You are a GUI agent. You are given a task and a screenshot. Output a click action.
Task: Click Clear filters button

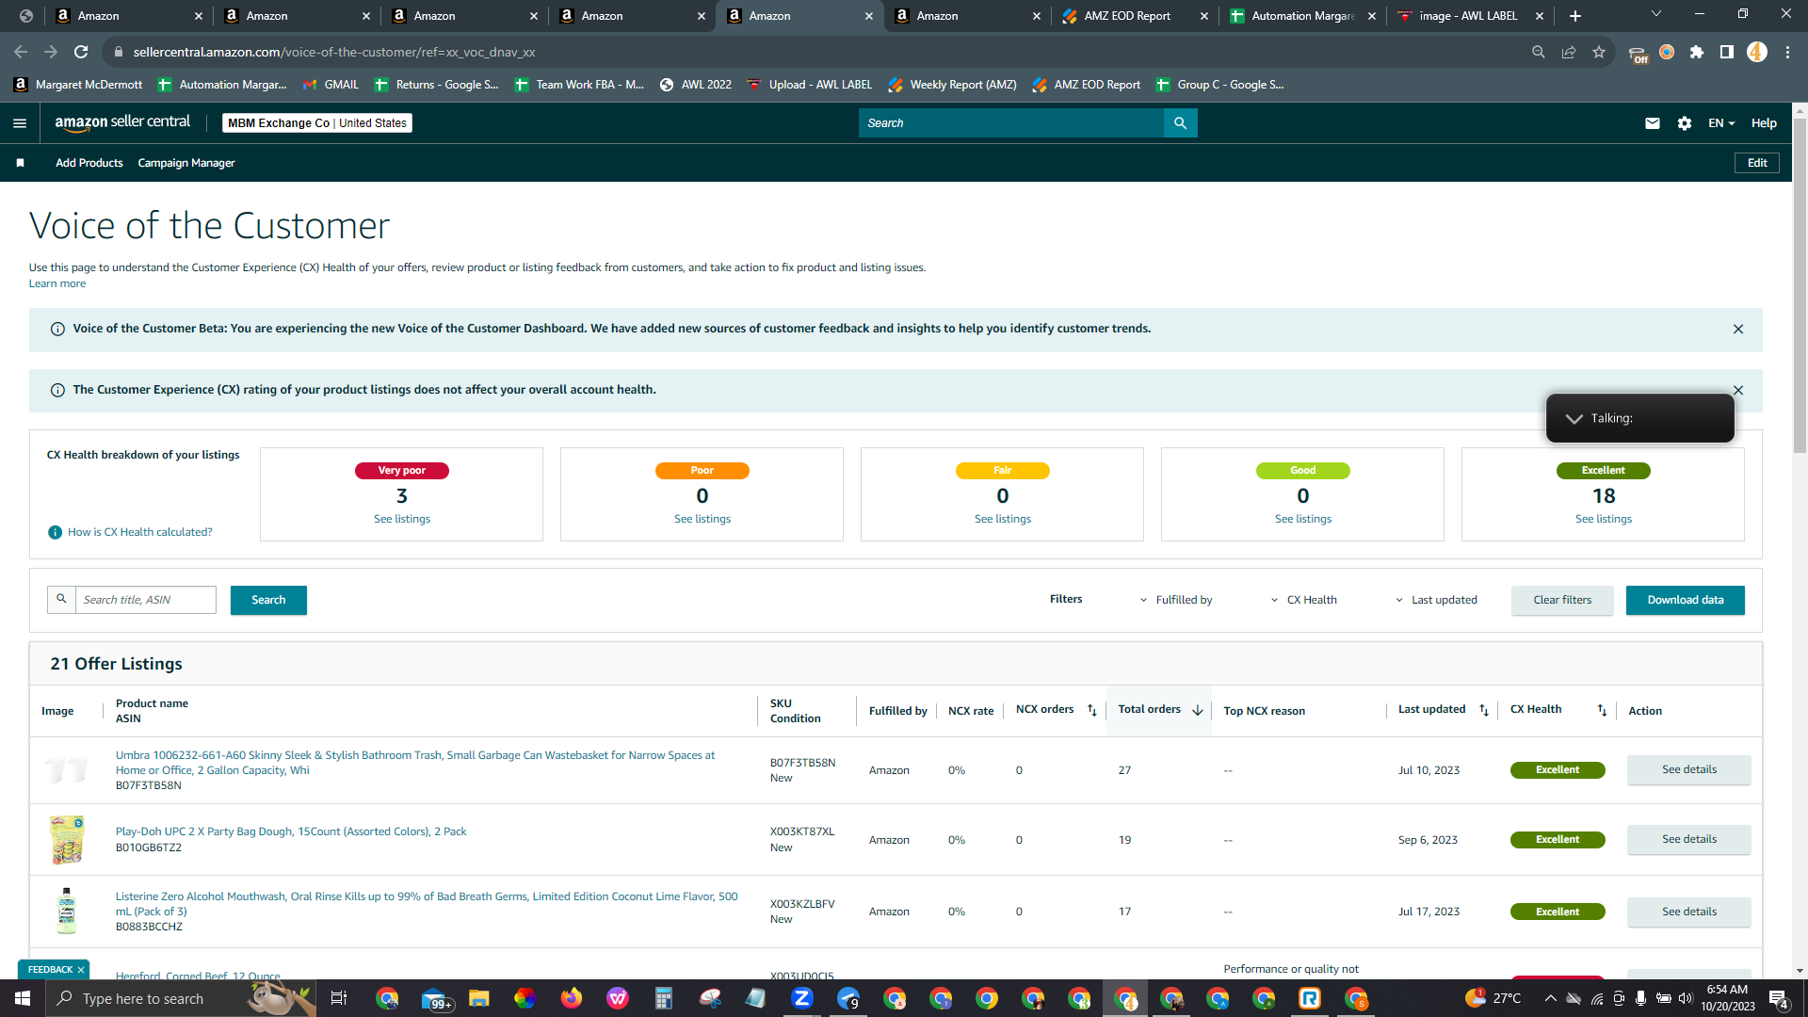coord(1562,600)
